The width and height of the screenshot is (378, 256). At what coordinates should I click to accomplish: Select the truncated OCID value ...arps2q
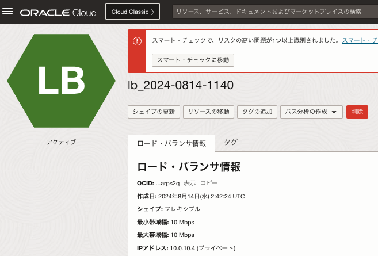coord(167,184)
